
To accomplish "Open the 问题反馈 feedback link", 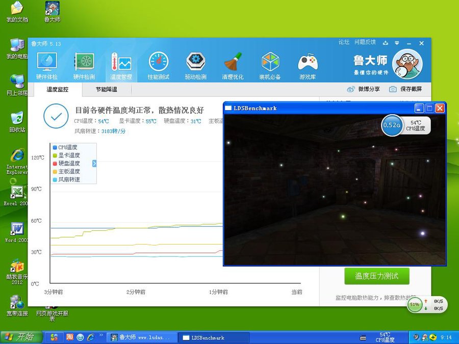I will click(365, 42).
